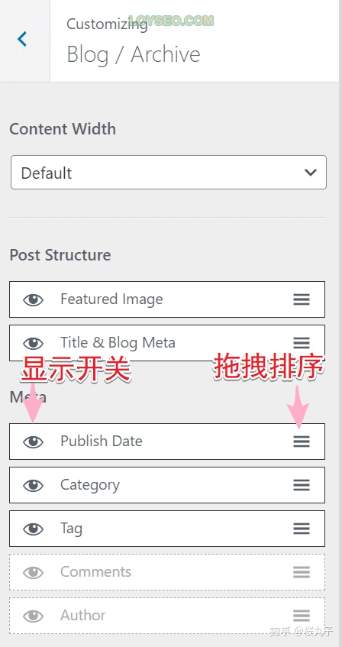Select the Category row label

pos(90,485)
